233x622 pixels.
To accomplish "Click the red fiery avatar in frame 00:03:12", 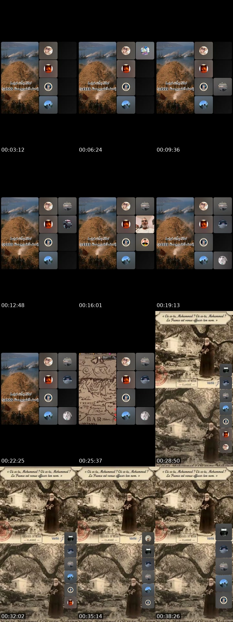I will point(48,69).
